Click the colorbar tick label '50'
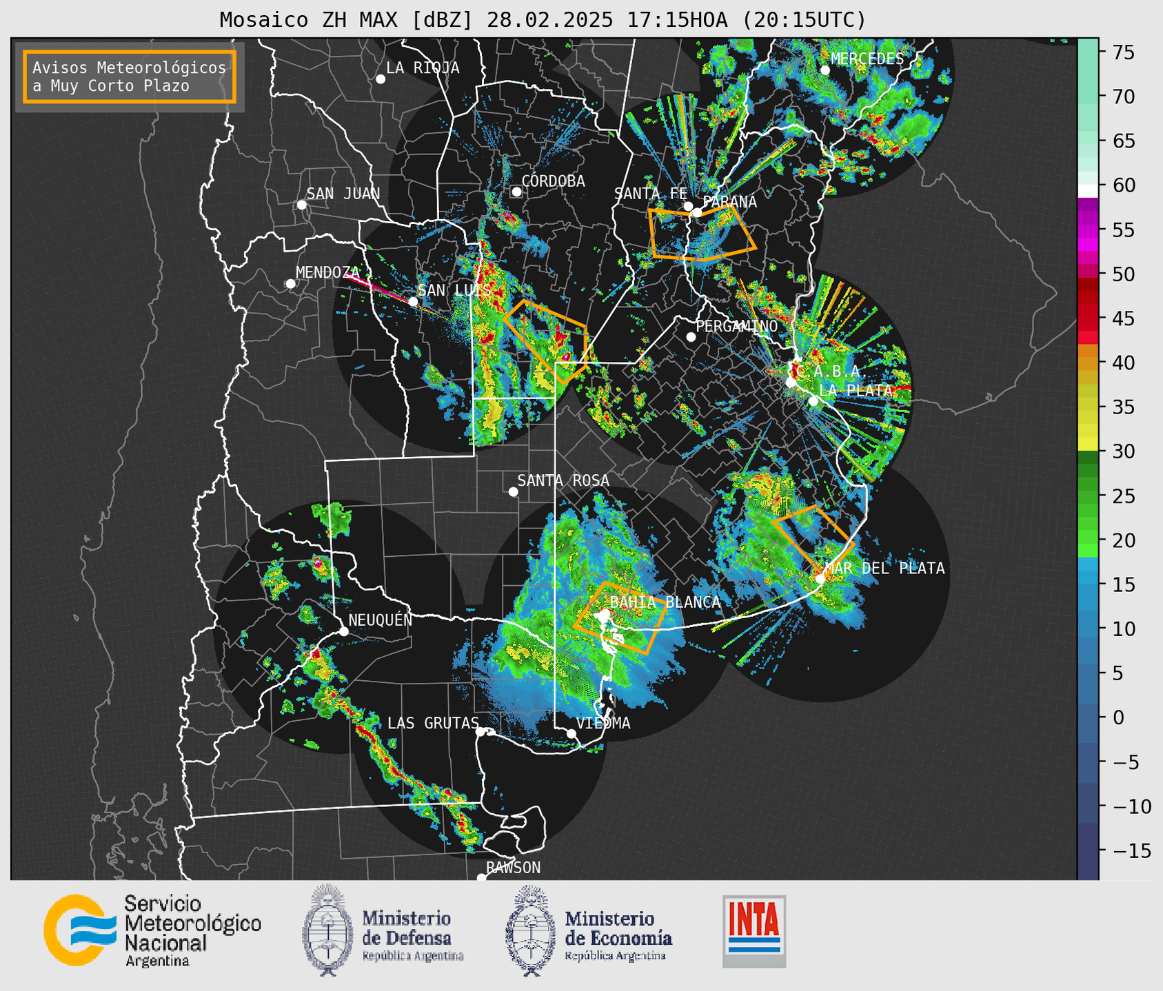This screenshot has height=991, width=1163. pyautogui.click(x=1124, y=274)
